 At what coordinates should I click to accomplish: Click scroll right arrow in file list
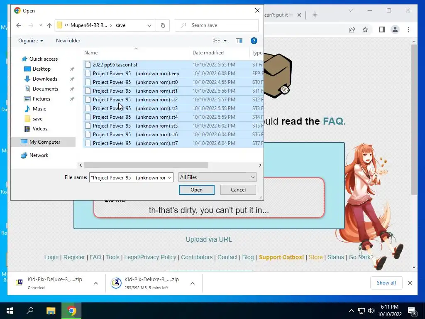tap(260, 165)
